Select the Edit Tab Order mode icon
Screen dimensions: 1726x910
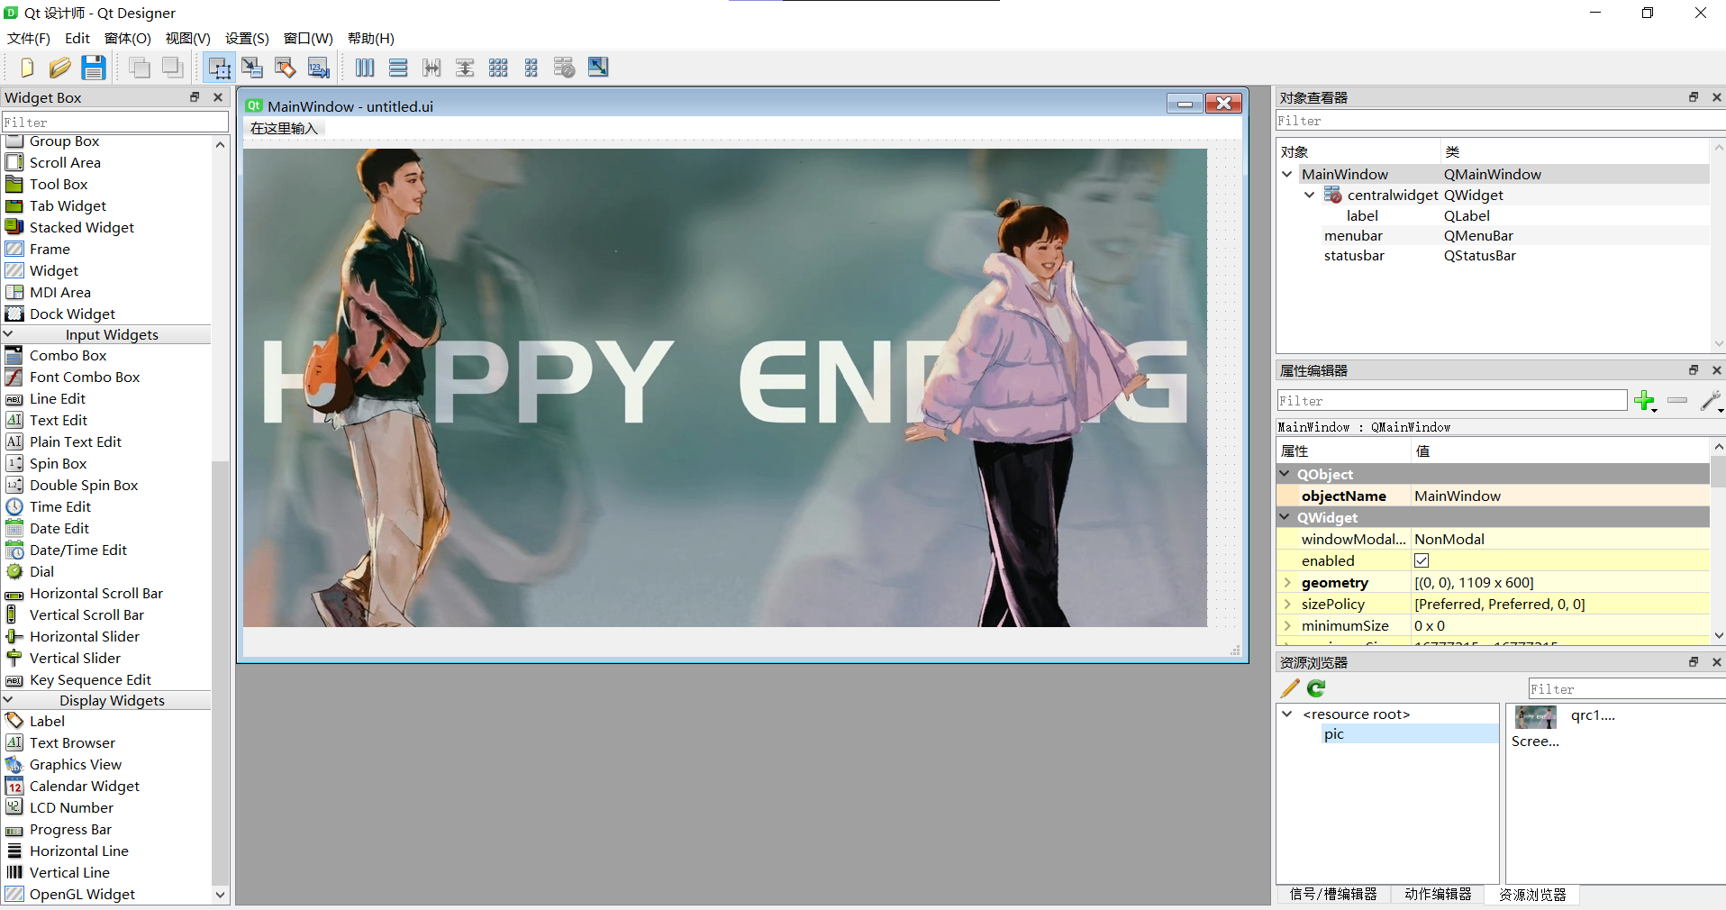(x=318, y=68)
